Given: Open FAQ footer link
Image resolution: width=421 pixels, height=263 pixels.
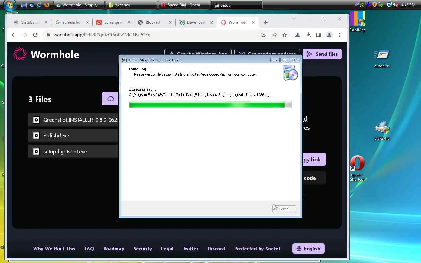Looking at the screenshot, I should [89, 249].
